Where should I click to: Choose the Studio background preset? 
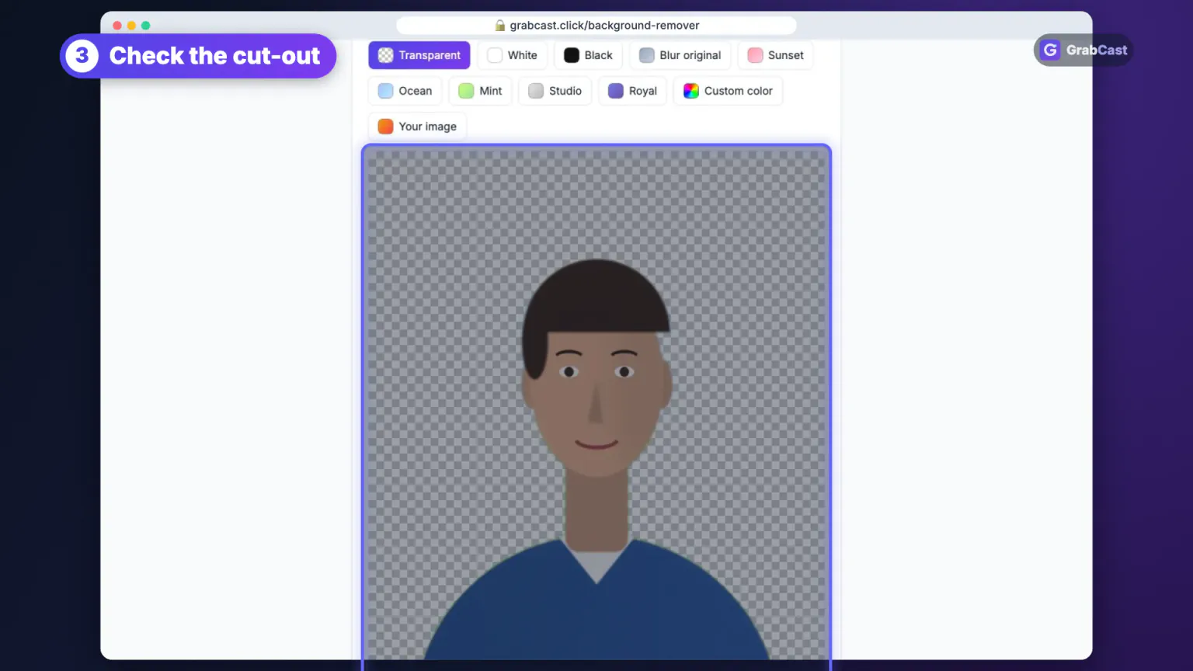pyautogui.click(x=555, y=91)
